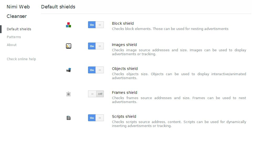Click description 'Checks objects size' text
Image resolution: width=255 pixels, height=163 pixels.
point(179,76)
